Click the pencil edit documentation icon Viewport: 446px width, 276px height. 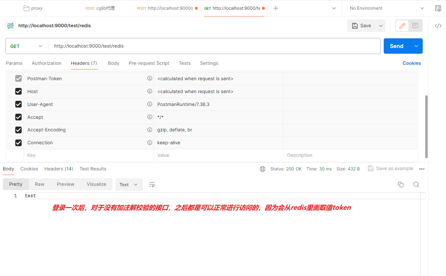tap(402, 25)
